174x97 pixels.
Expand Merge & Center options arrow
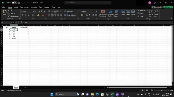pyautogui.click(x=78, y=15)
